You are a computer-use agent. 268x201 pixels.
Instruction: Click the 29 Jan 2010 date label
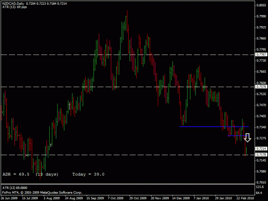[x=223, y=198]
